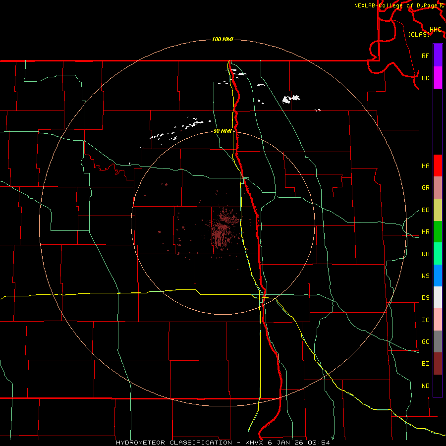
Task: Click the 50 NMI range ring label
Action: 223,131
